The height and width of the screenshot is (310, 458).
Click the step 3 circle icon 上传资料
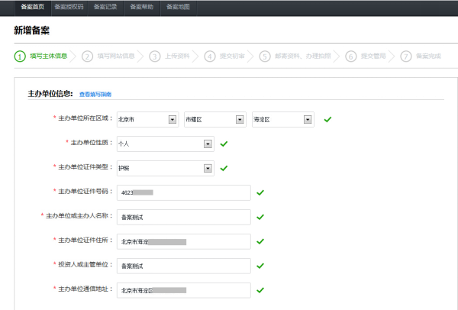pos(155,56)
